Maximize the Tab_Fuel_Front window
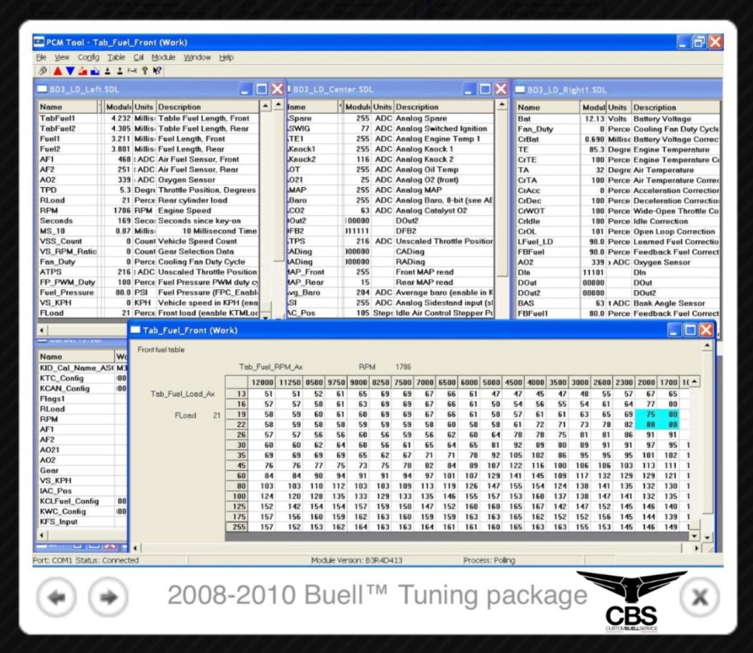753x653 pixels. click(x=690, y=329)
